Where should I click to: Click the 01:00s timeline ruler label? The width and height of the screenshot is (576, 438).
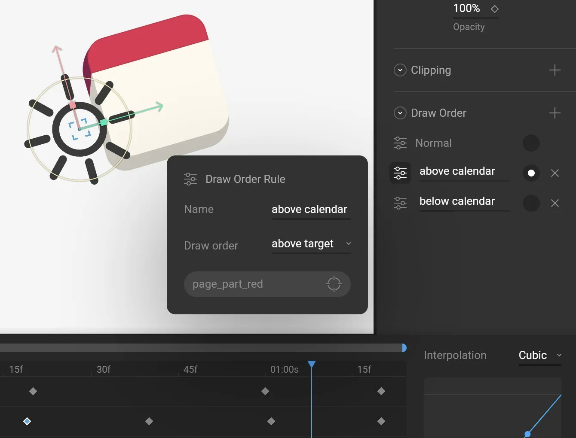[284, 369]
